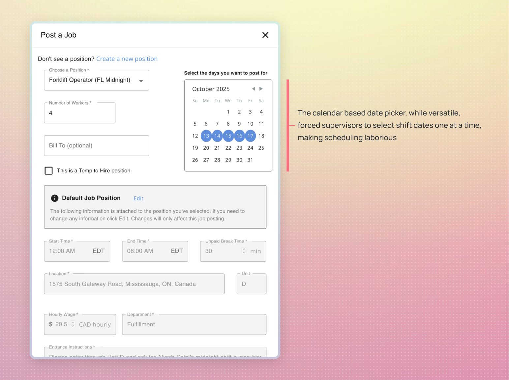Viewport: 509px width, 380px height.
Task: Deselect October 15 in the calendar
Action: click(x=228, y=136)
